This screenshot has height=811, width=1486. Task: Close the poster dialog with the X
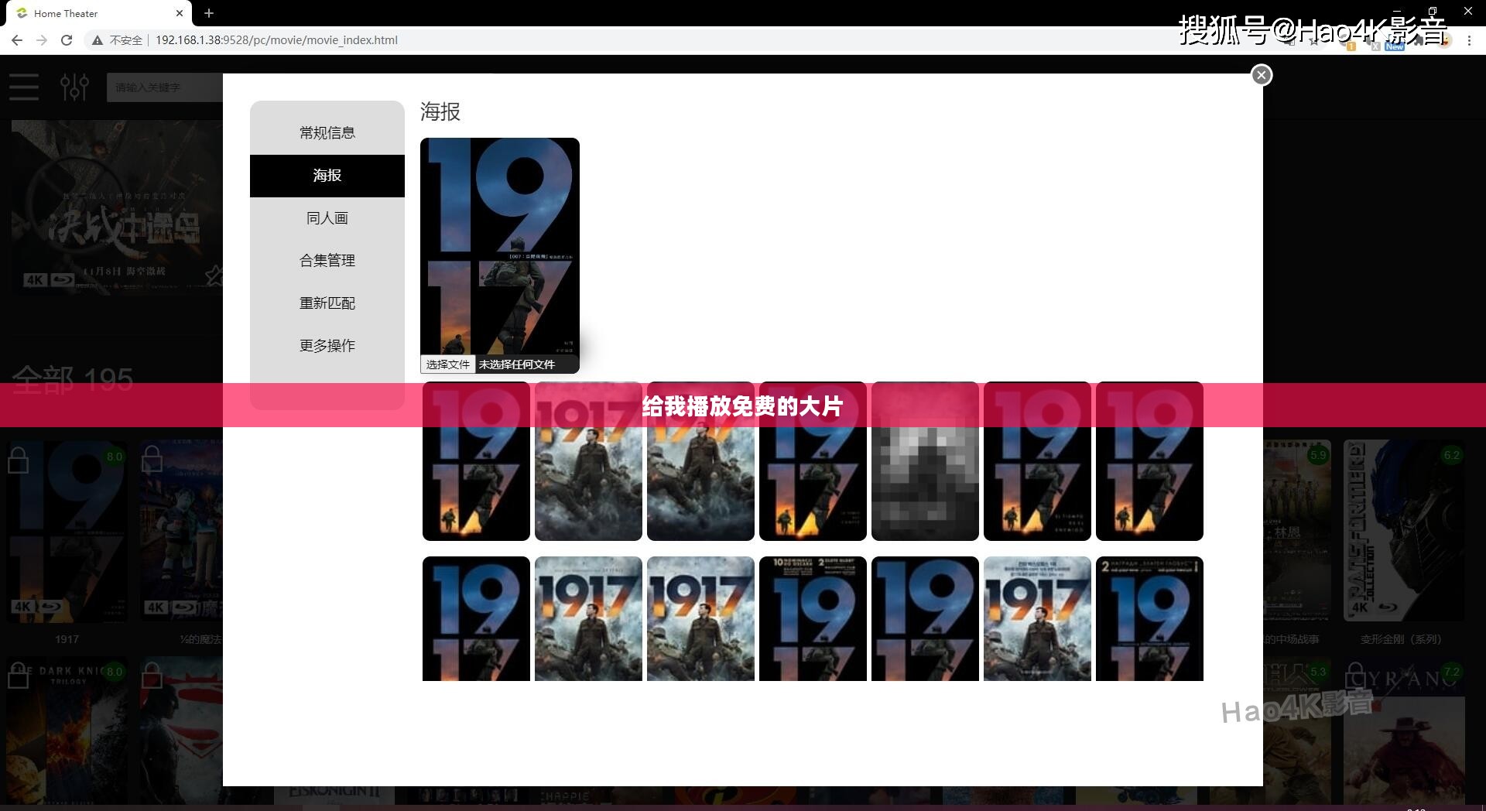click(1262, 75)
